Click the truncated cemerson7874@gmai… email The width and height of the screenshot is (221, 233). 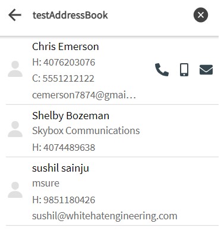click(x=84, y=95)
